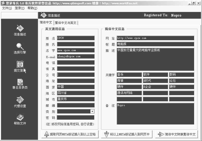This screenshot has width=202, height=141.
Task: Click the 信息描述 header bar icon
Action: coord(43,15)
